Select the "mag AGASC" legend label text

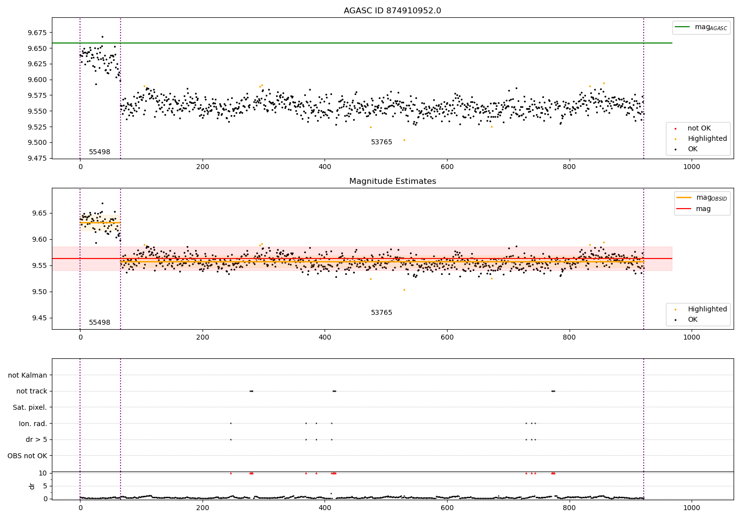711,27
